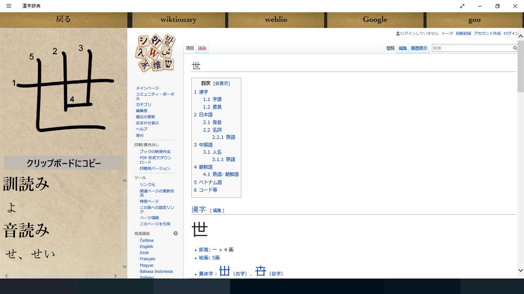524x294 pixels.
Task: Click the Wiktionary logo tiles image
Action: [x=155, y=53]
